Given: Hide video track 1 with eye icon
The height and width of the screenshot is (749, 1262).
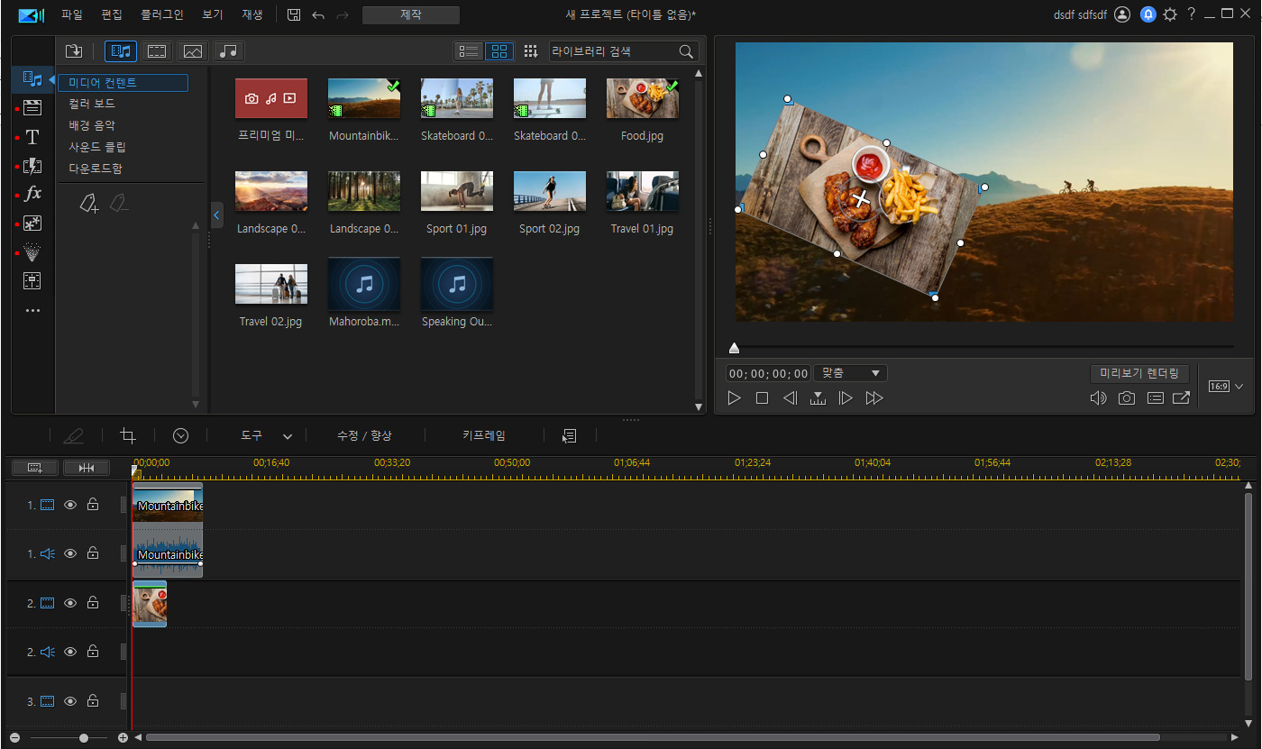Looking at the screenshot, I should point(70,505).
